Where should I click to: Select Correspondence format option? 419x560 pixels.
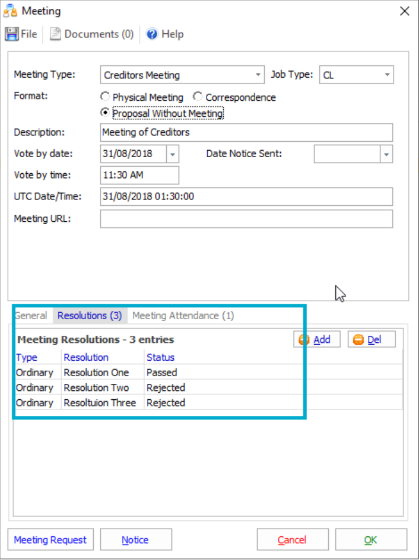198,97
